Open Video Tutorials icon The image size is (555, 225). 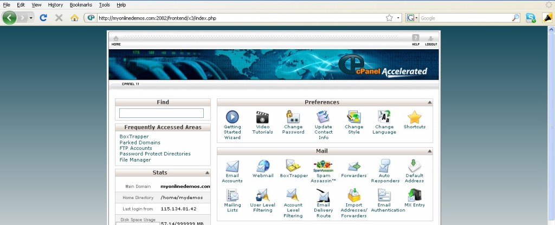point(262,117)
